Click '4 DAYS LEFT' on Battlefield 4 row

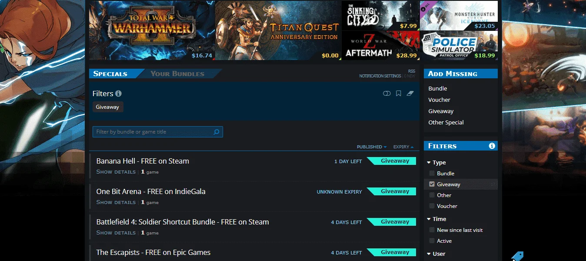[346, 222]
